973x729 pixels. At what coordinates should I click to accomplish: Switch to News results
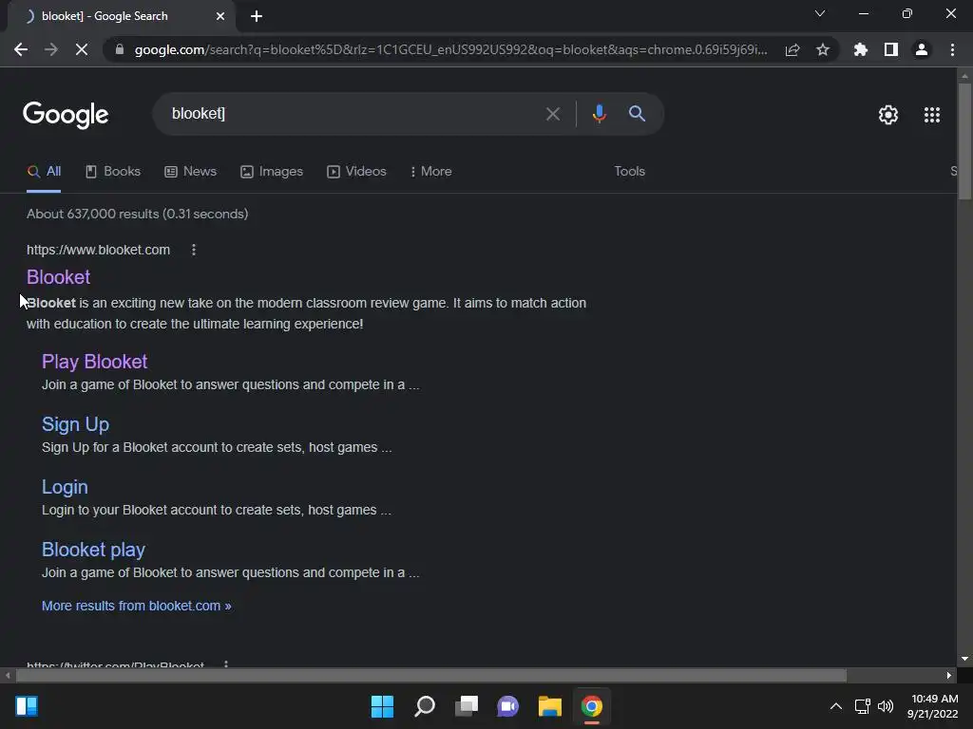(190, 172)
